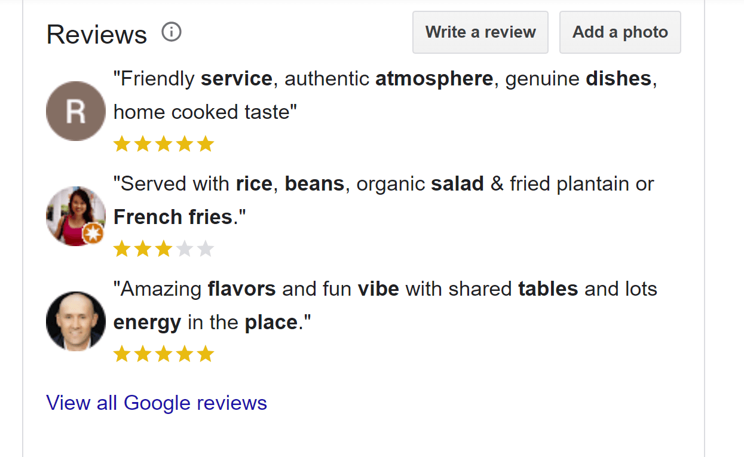Open the bald man reviewer's profile photo
Viewport: 744px width, 457px height.
tap(76, 321)
